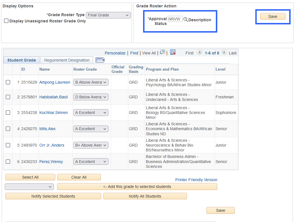The image size is (294, 222).
Task: Click the download to spreadsheet grid icon
Action: (173, 52)
